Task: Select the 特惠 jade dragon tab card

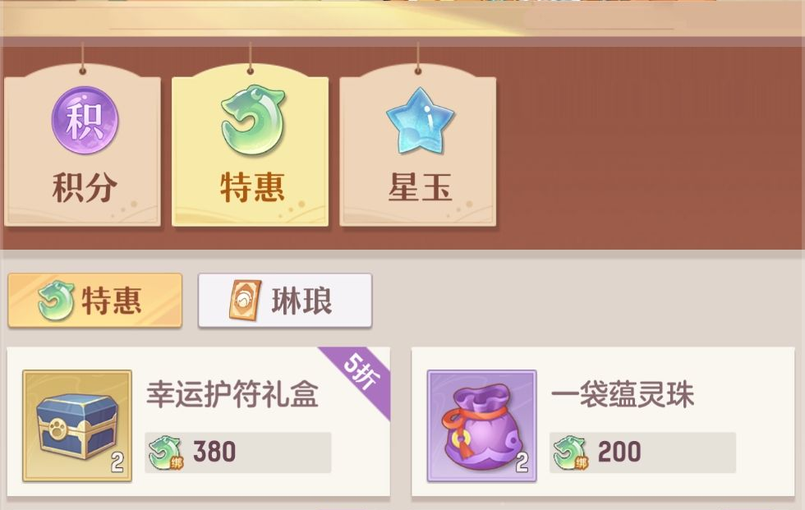Action: click(250, 146)
